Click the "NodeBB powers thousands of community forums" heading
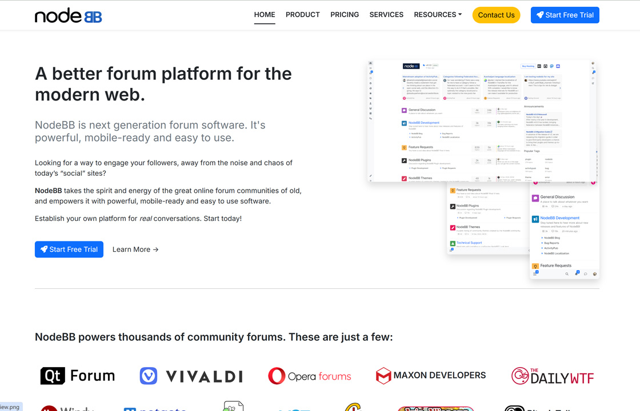 214,337
